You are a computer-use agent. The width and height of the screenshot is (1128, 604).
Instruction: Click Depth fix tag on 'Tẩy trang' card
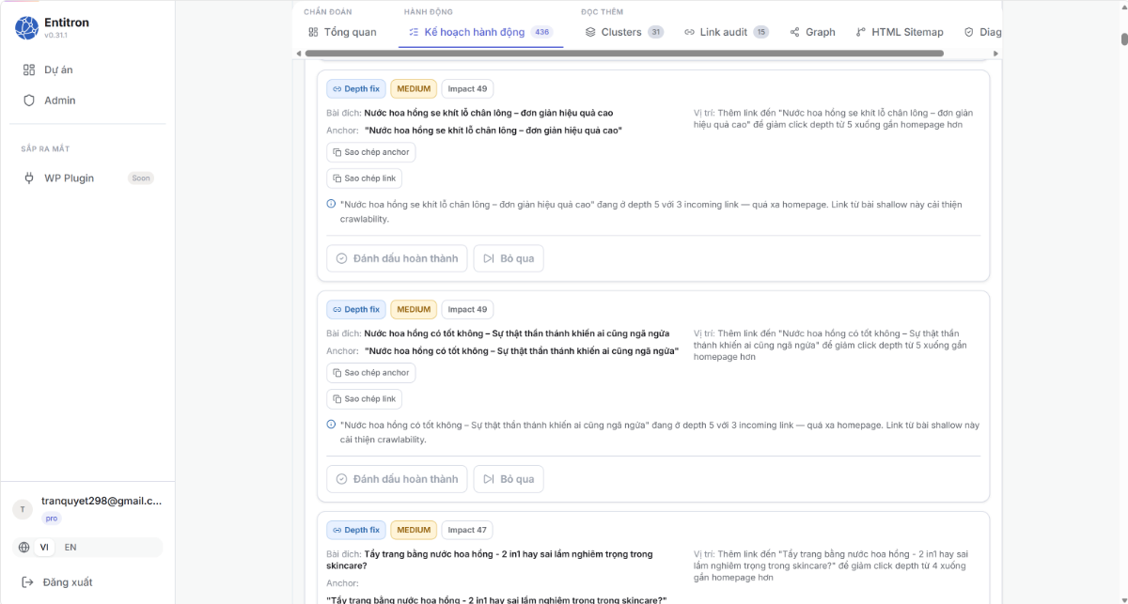[x=356, y=531]
